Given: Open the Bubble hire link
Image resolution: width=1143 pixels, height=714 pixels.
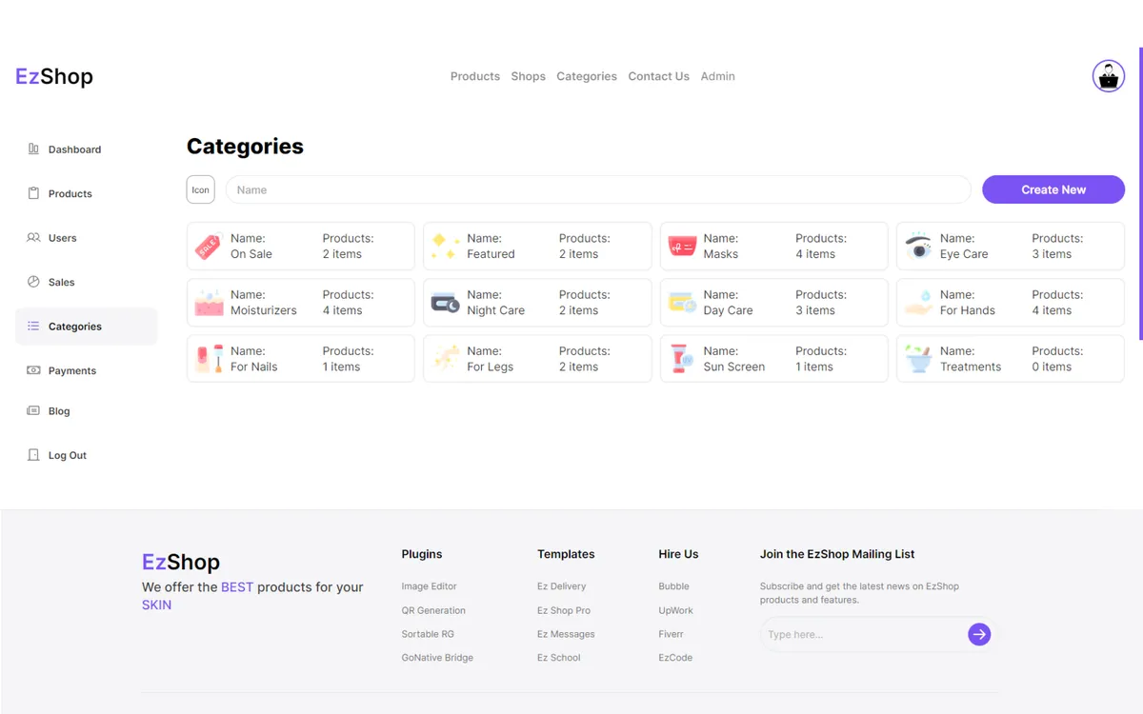Looking at the screenshot, I should click(x=673, y=586).
